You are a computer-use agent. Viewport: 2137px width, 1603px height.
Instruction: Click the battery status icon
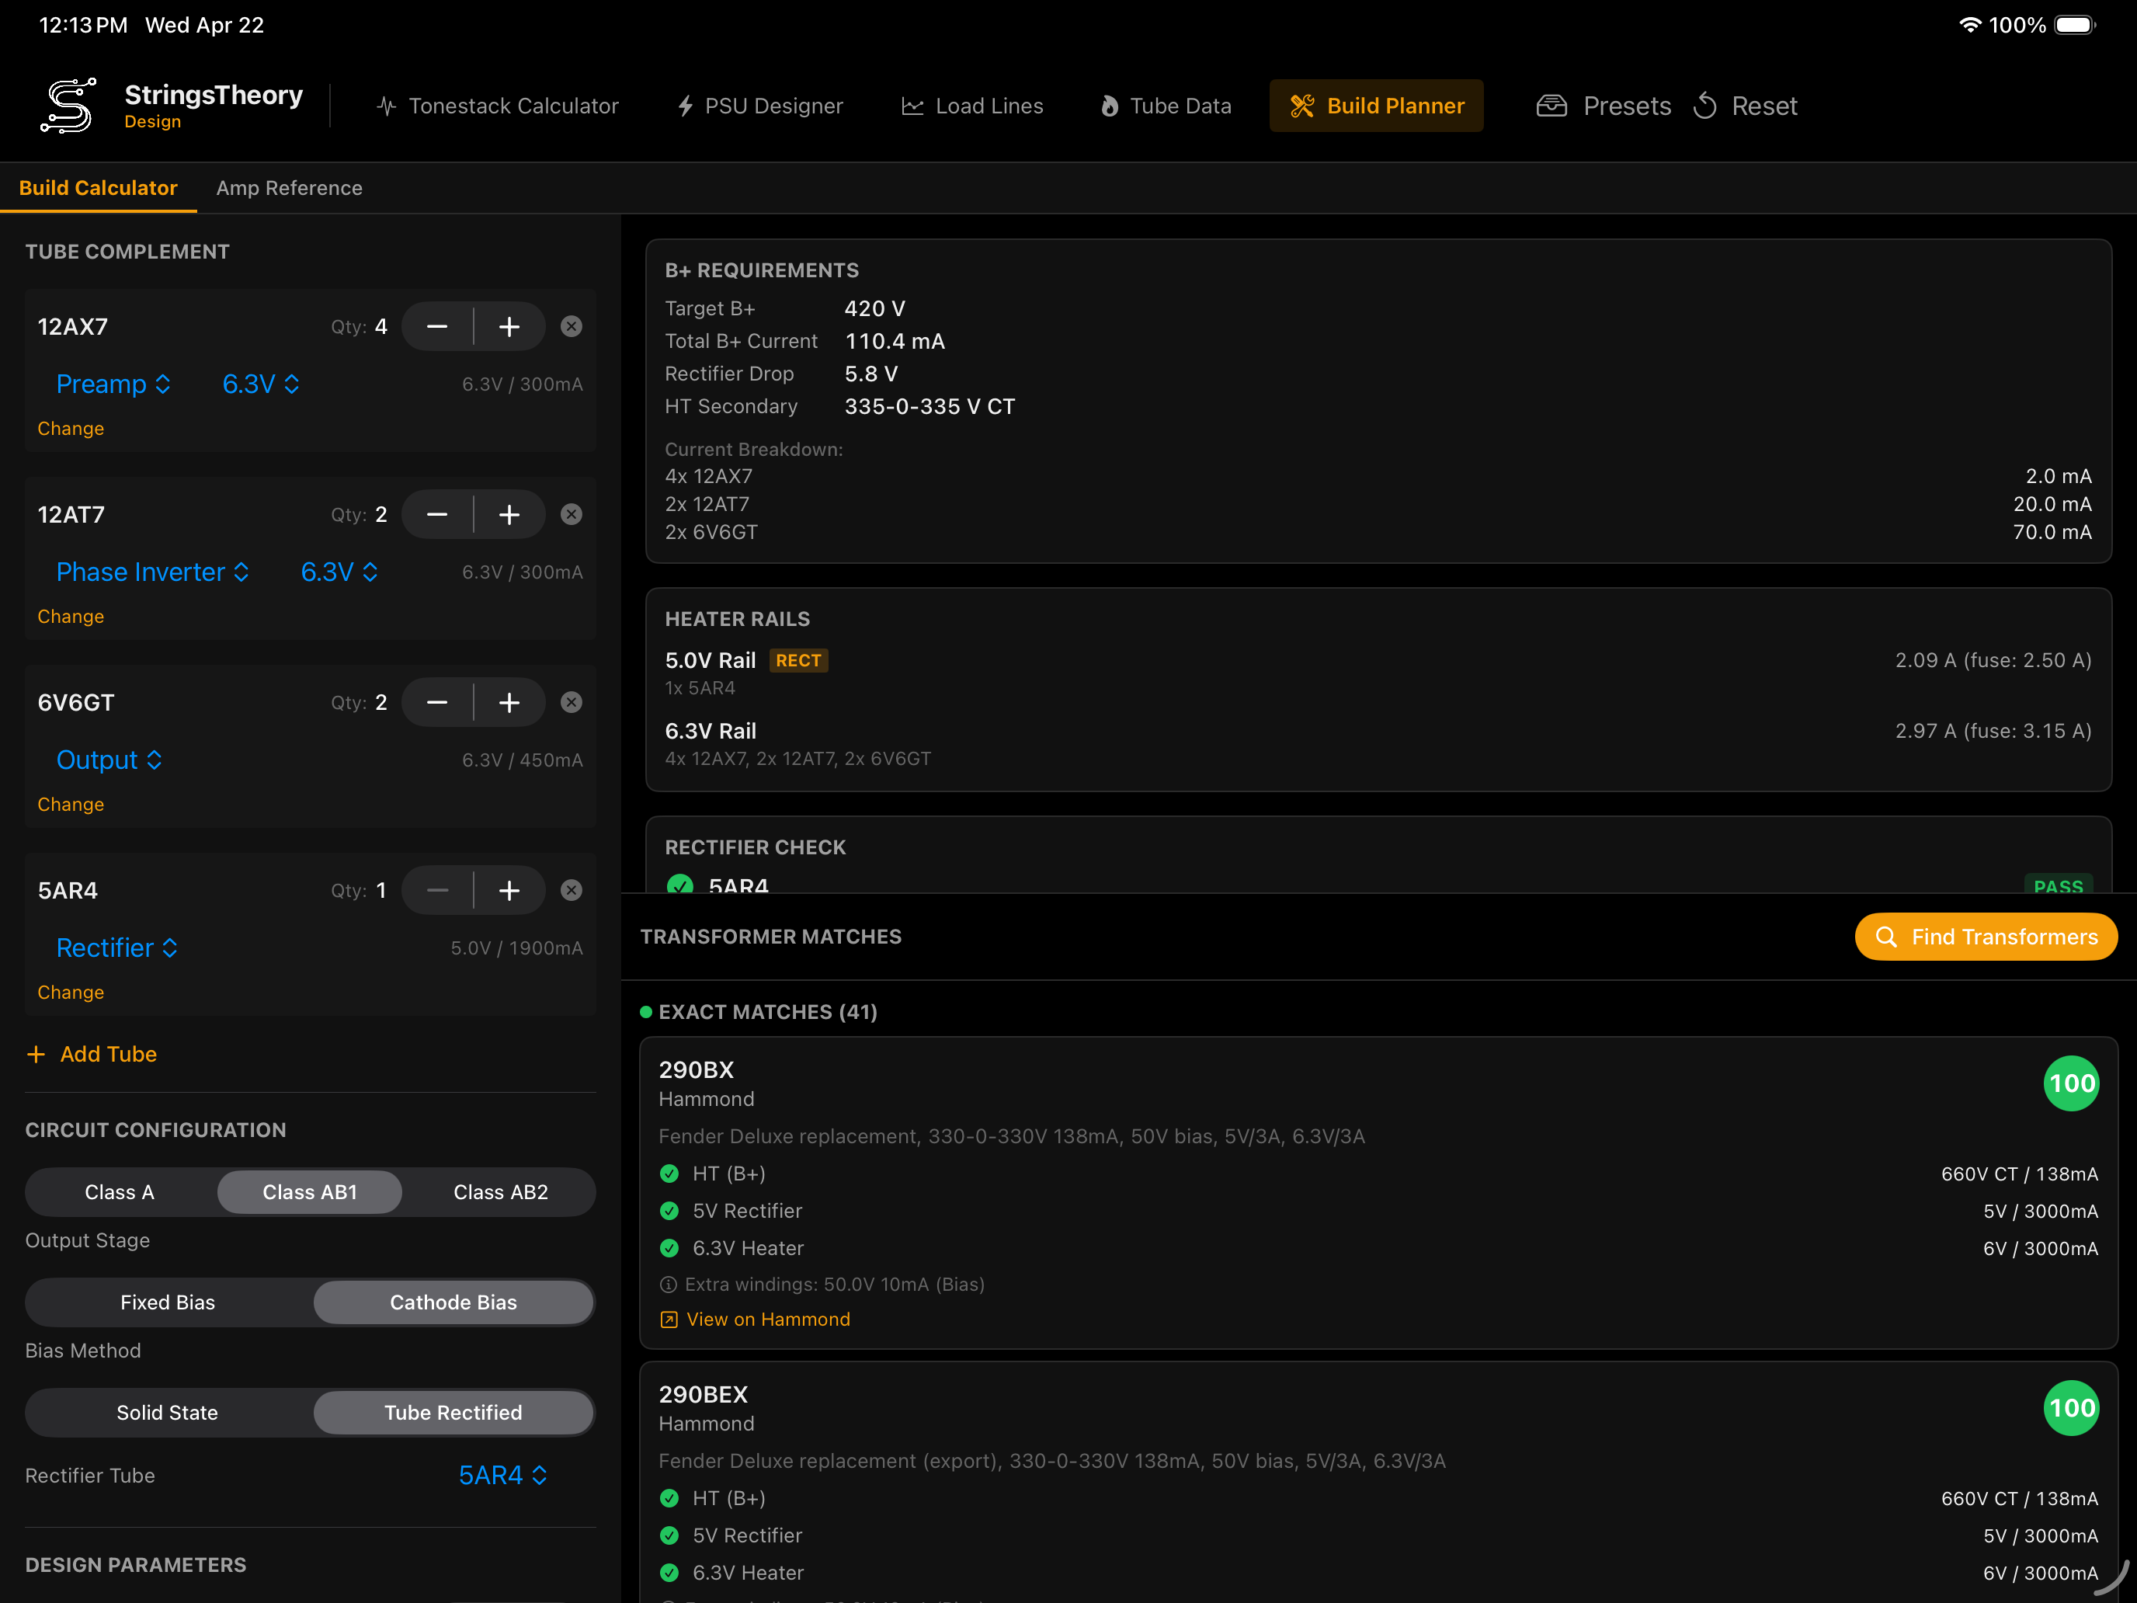[2075, 24]
